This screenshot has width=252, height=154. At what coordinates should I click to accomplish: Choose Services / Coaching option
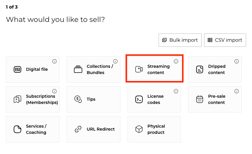coord(33,129)
